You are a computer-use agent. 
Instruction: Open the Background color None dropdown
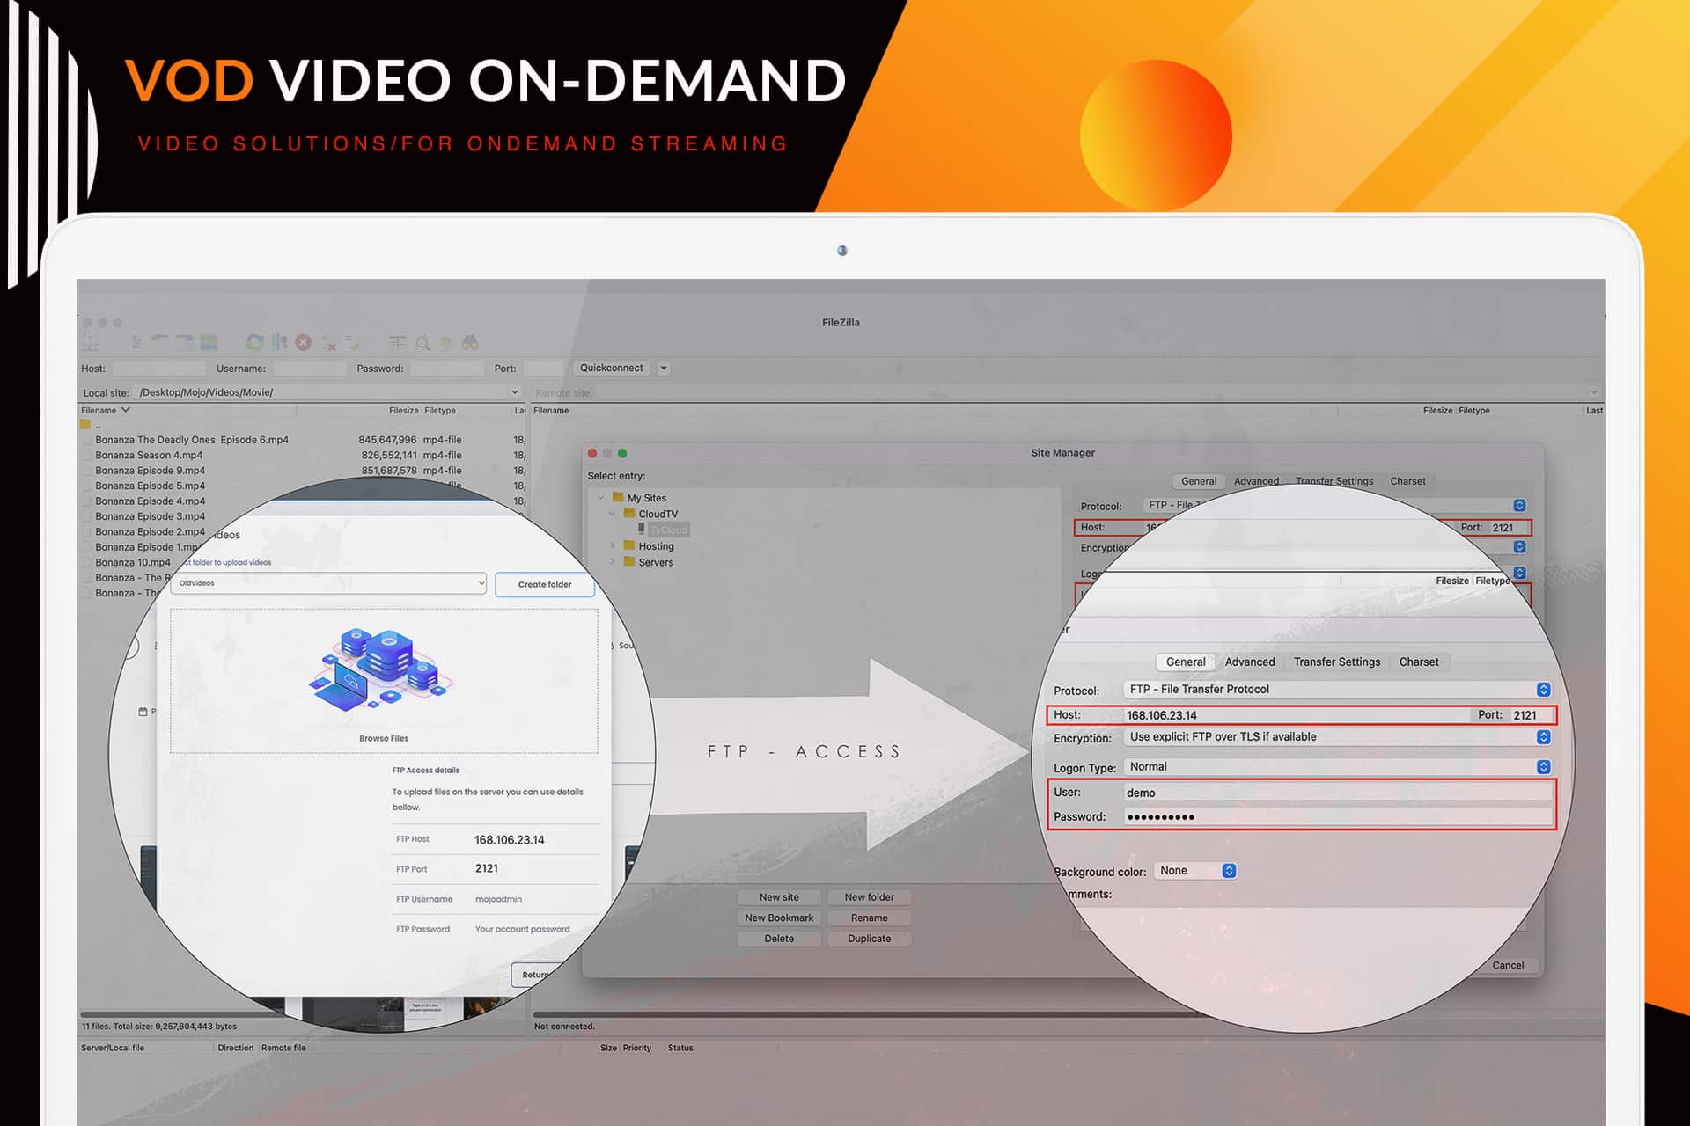(1229, 871)
